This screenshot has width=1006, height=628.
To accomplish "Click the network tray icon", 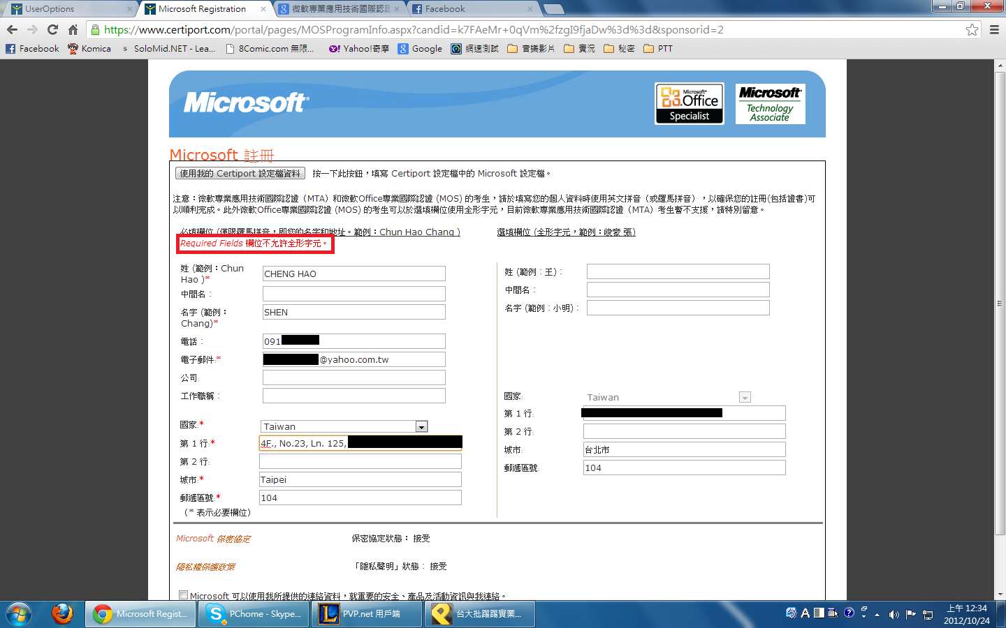I will [928, 614].
